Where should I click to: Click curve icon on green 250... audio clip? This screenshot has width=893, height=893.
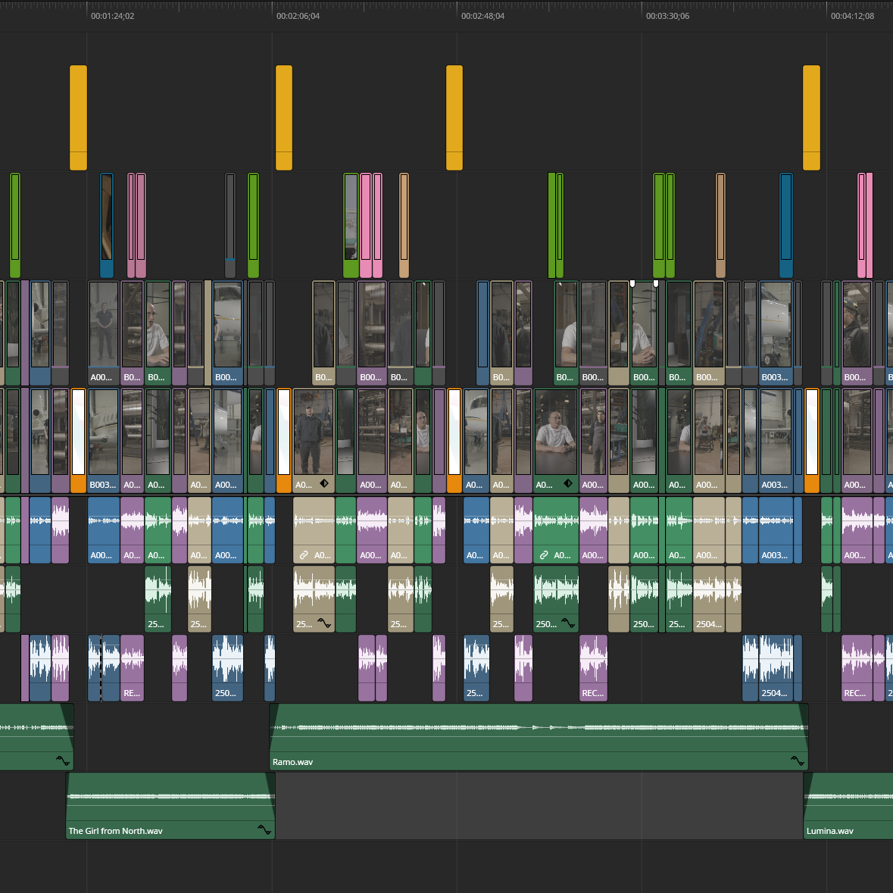pos(567,623)
